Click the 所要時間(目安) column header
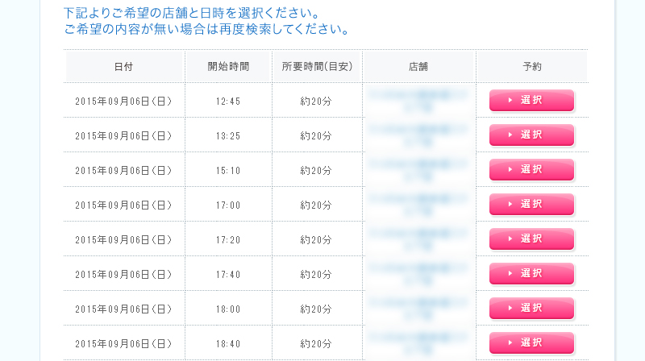645x361 pixels. click(x=317, y=67)
